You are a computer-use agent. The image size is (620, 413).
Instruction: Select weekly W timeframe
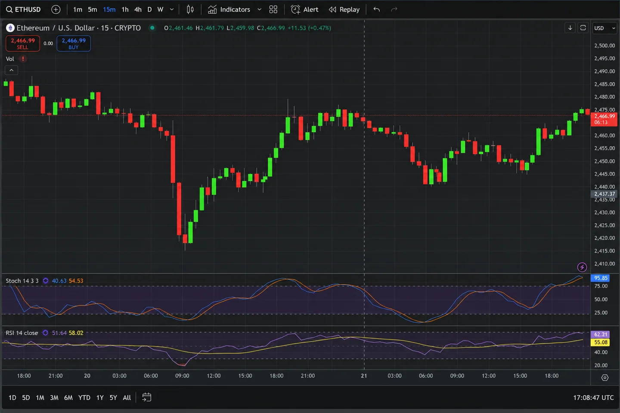(160, 9)
